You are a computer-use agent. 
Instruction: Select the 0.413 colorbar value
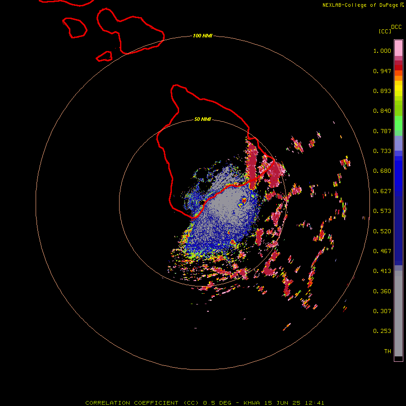(x=382, y=271)
